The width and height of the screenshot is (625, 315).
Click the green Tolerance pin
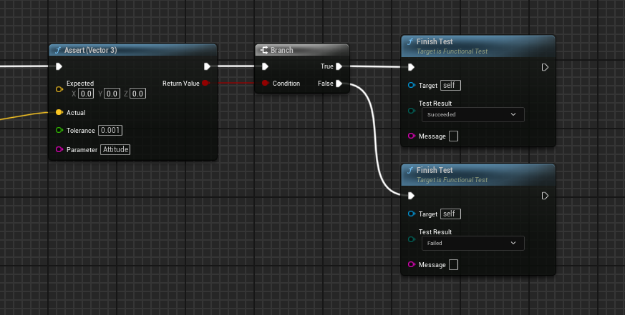click(x=59, y=130)
